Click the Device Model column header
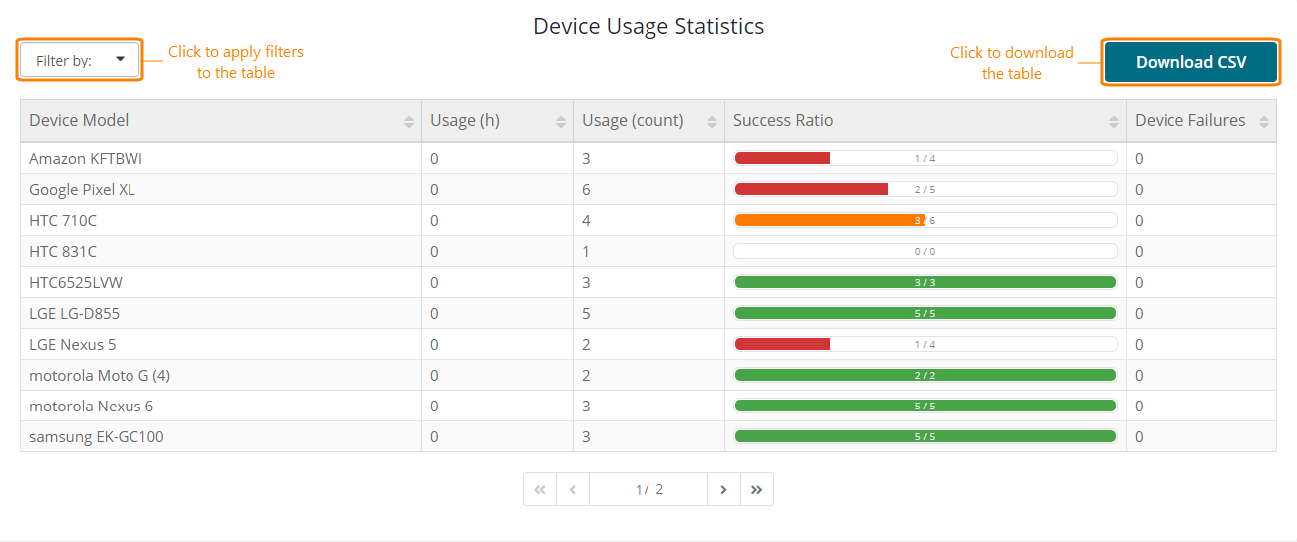Screen dimensions: 1297x542 click(x=80, y=121)
